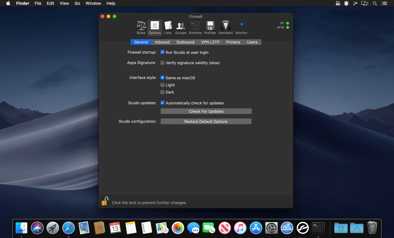Viewport: 394px width, 238px height.
Task: Open the Rules toolbar icon
Action: pos(141,26)
